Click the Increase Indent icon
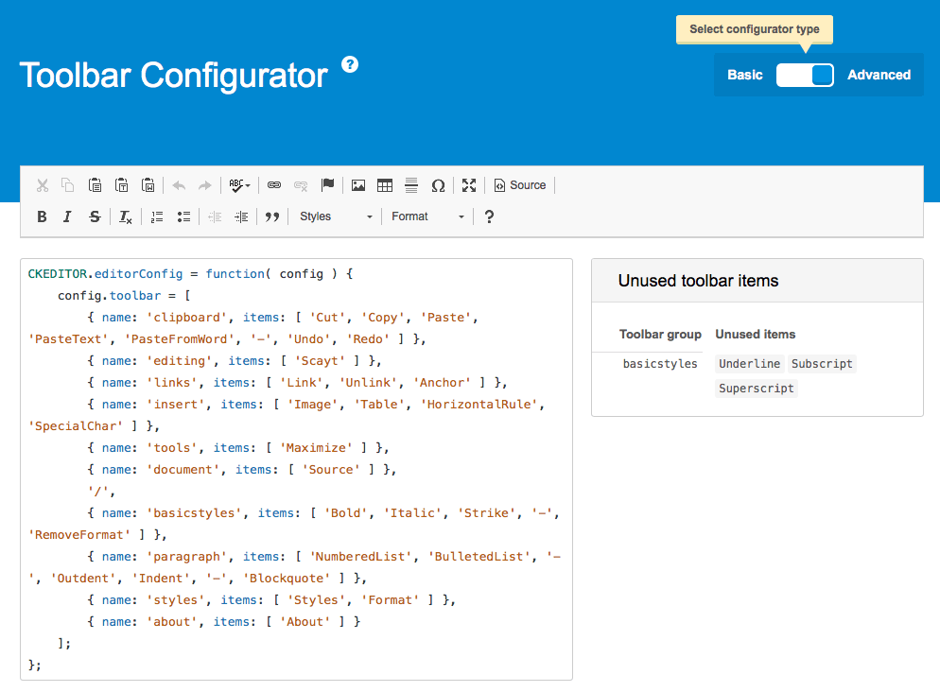Screen dimensions: 940x692 click(x=241, y=216)
